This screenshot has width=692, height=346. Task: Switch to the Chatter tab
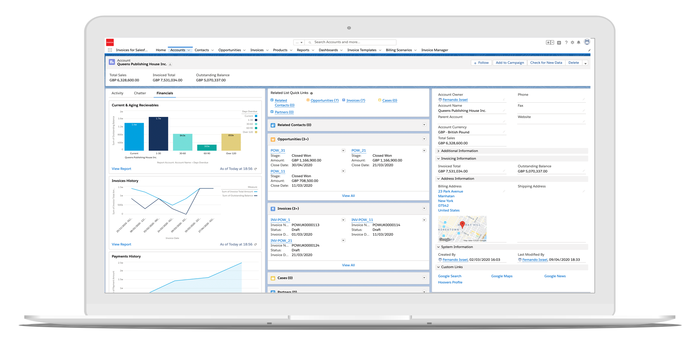(140, 93)
